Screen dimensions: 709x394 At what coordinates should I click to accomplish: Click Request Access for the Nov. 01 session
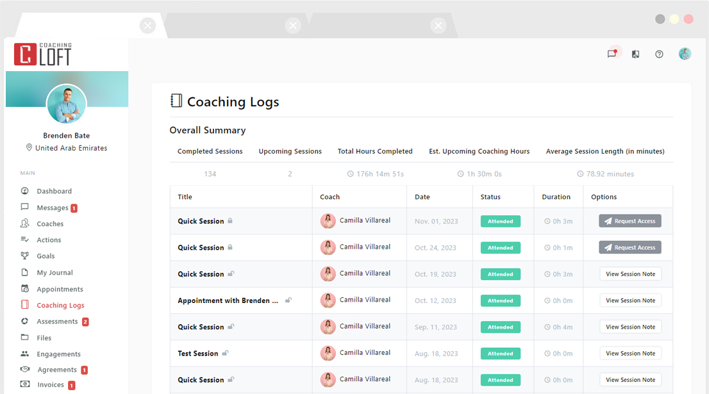point(630,220)
